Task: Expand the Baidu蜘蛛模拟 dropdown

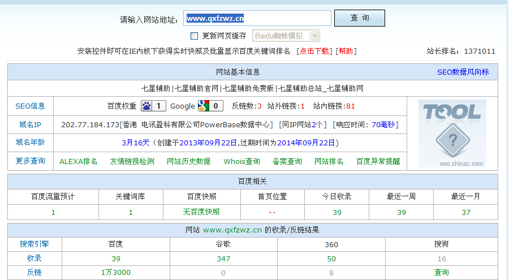Action: click(x=286, y=36)
